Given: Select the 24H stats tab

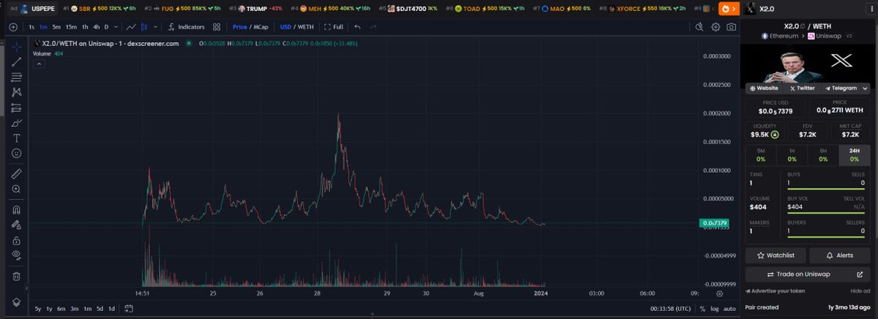Looking at the screenshot, I should pos(855,154).
